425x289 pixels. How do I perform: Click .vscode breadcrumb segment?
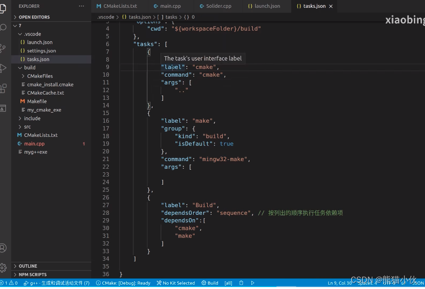(x=106, y=17)
